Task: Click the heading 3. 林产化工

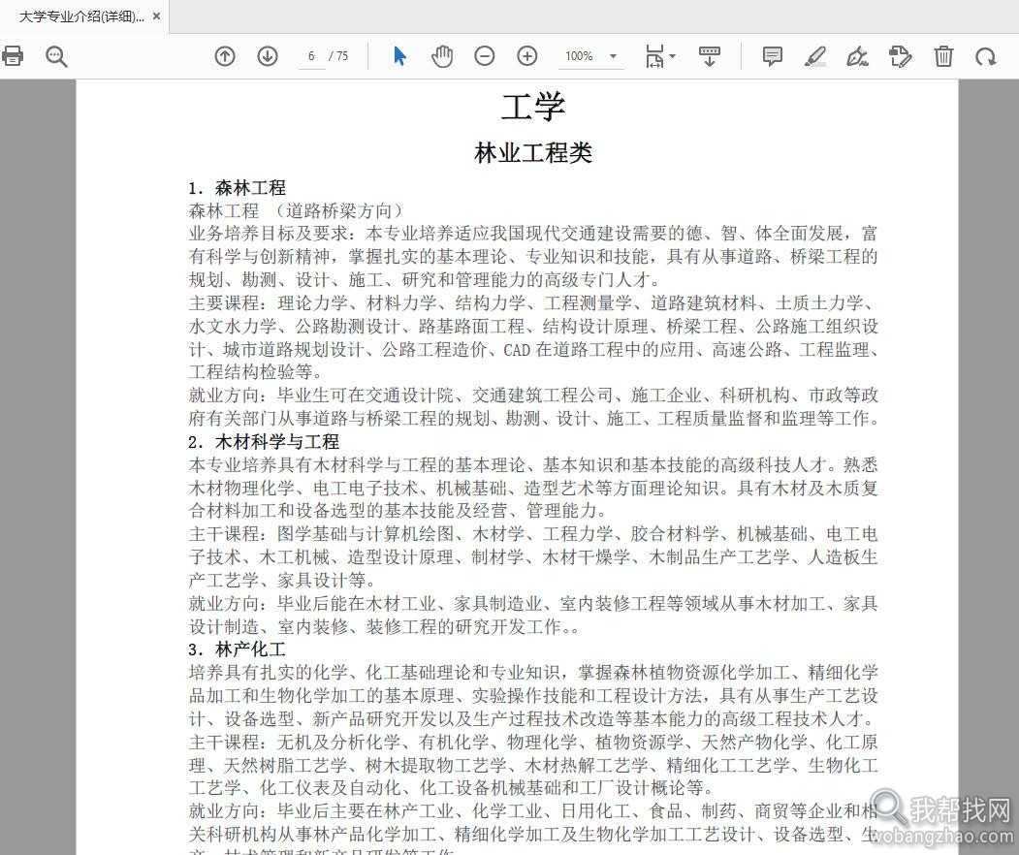Action: [238, 649]
